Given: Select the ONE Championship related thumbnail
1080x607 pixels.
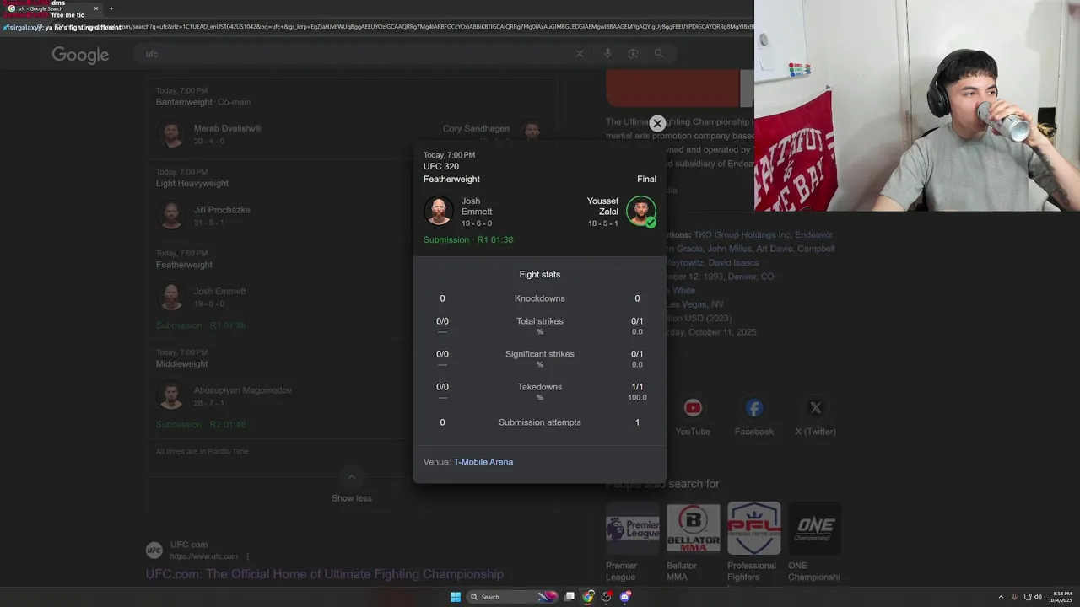Looking at the screenshot, I should (x=815, y=529).
